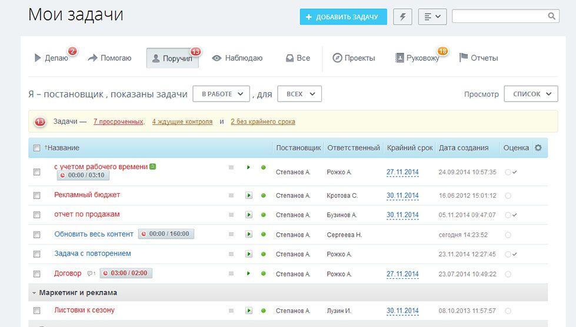Click the 'Добавить задачу' button
This screenshot has height=327, width=576.
pos(343,17)
